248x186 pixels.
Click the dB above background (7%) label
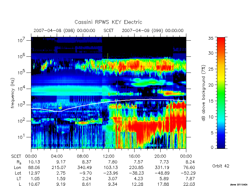click(x=204, y=93)
